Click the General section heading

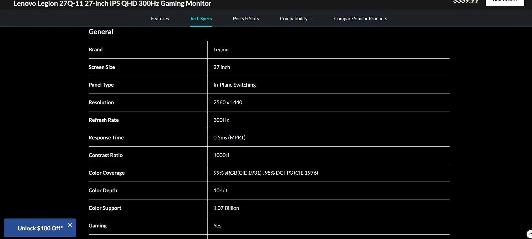[101, 32]
